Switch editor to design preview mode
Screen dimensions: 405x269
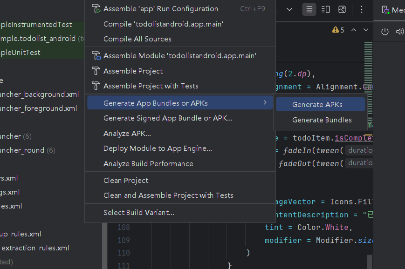(342, 9)
